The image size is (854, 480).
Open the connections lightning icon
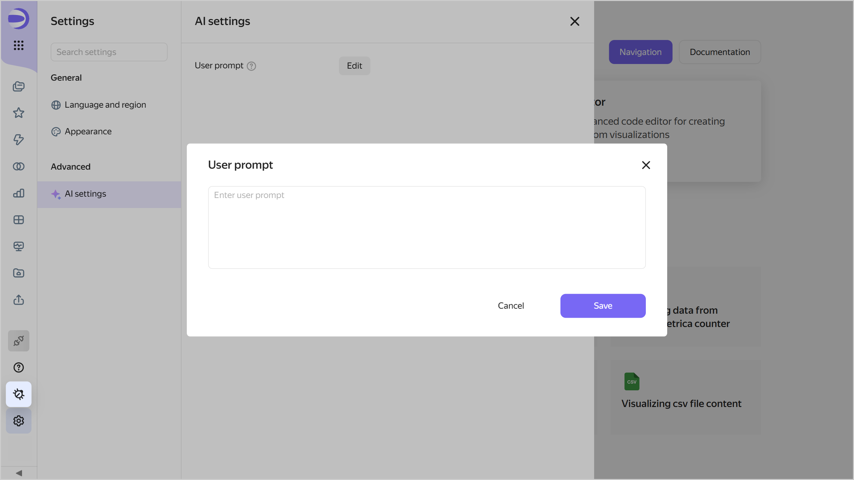pos(18,140)
